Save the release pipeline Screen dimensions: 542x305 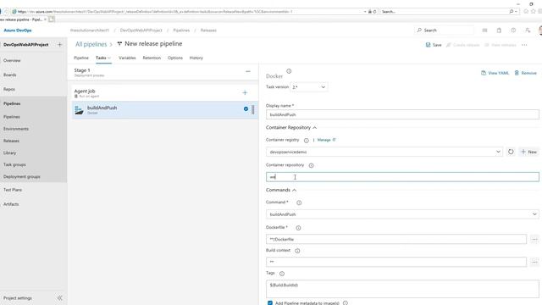click(x=434, y=45)
